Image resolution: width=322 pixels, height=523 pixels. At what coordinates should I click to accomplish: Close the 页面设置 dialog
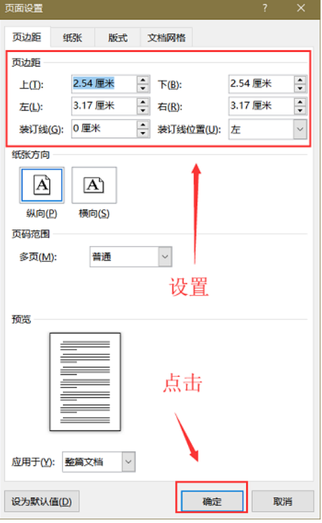[x=301, y=8]
